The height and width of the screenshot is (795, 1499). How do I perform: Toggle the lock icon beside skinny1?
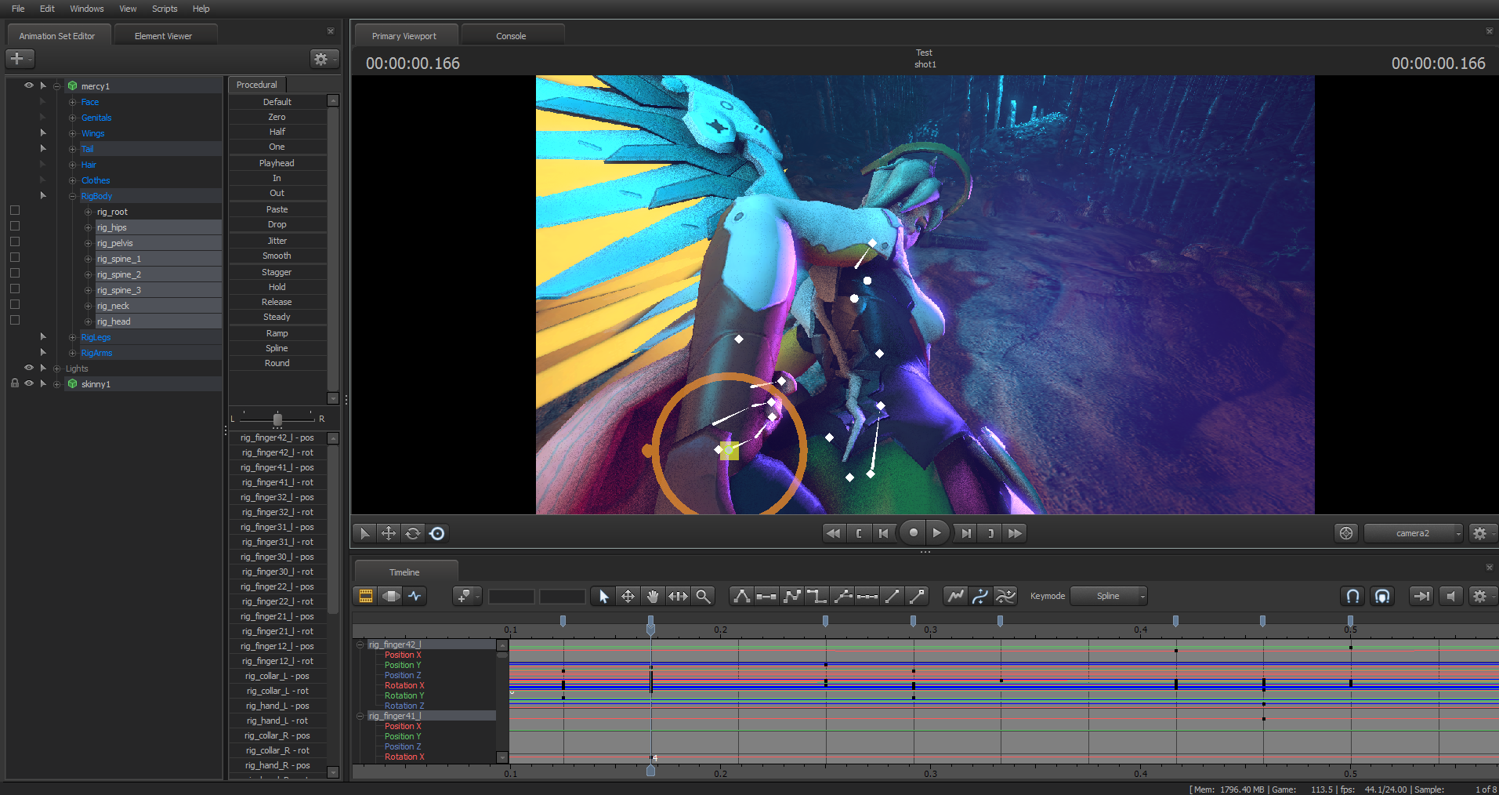(x=15, y=383)
